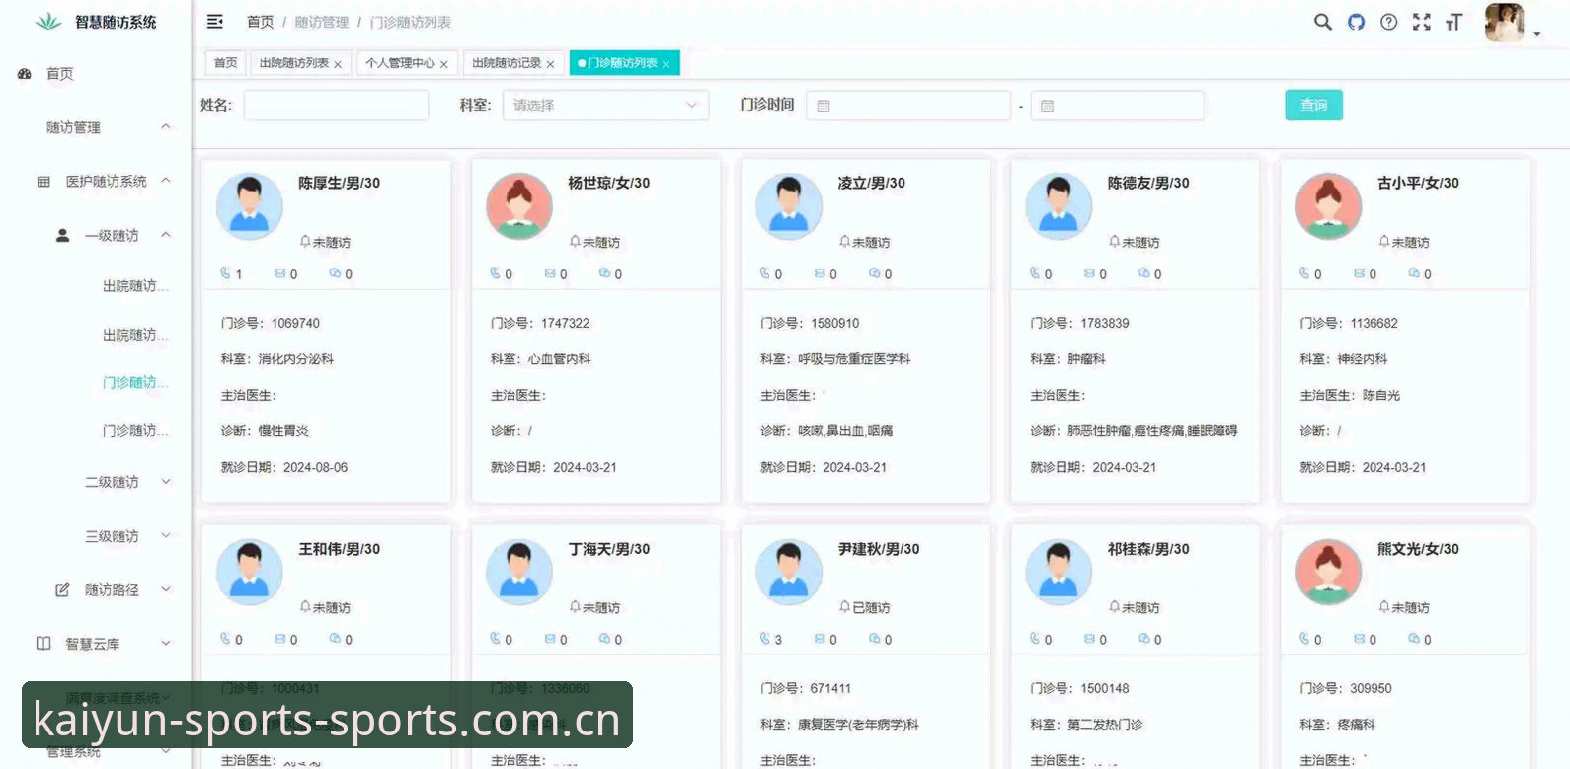
Task: Close the 门诊随访列表 tab
Action: click(x=667, y=64)
